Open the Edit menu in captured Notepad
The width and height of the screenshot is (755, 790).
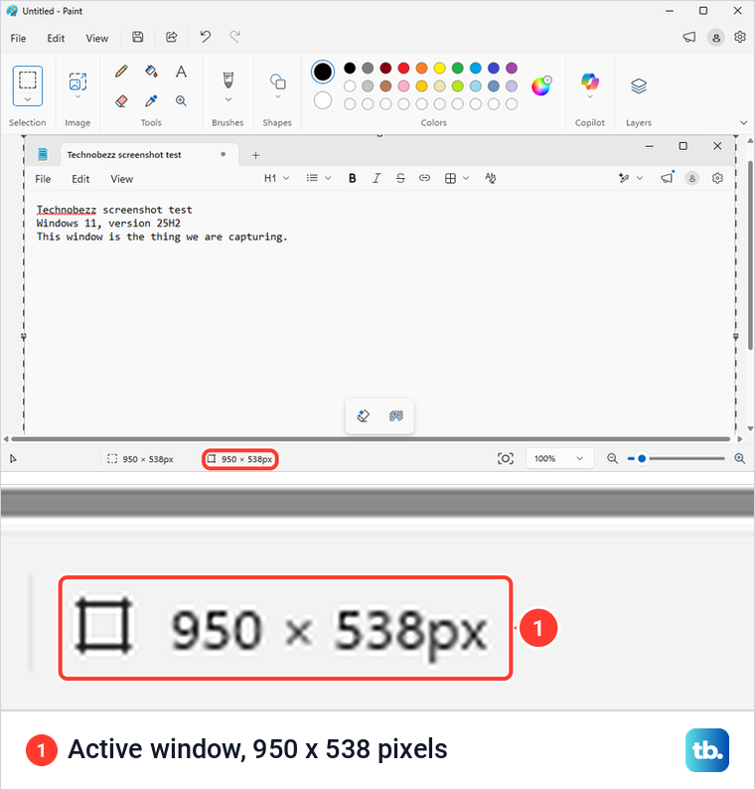[80, 179]
